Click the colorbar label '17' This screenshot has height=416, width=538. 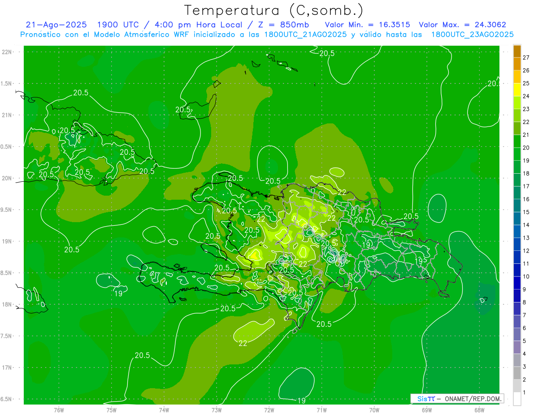click(x=526, y=186)
